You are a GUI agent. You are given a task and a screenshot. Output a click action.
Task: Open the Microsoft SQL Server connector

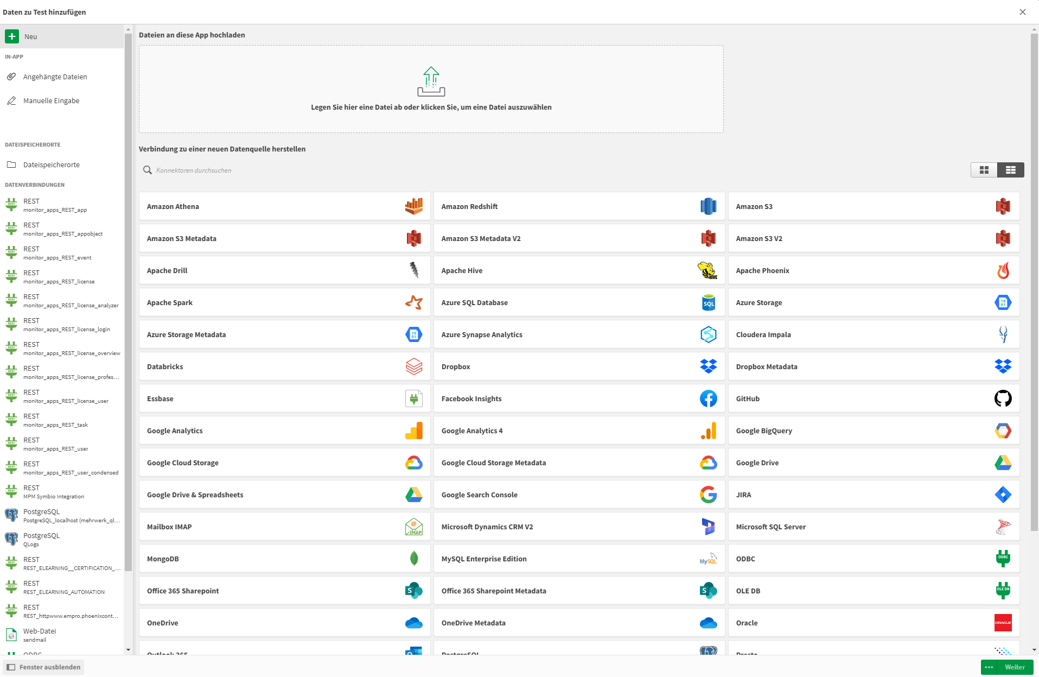(874, 527)
